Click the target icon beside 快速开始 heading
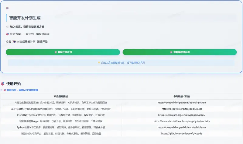 tap(3, 84)
